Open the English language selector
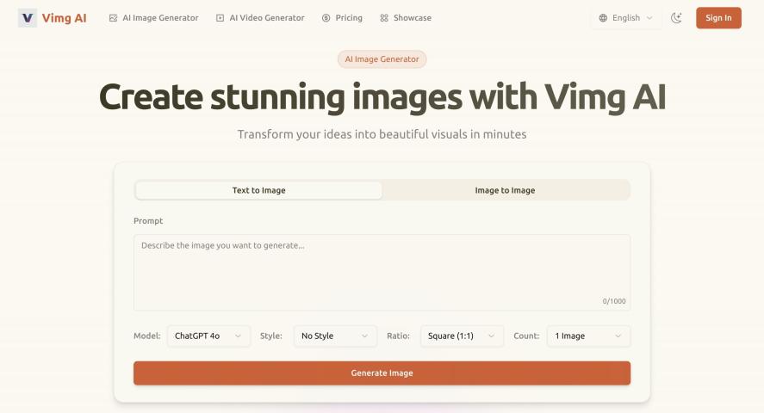 tap(626, 18)
